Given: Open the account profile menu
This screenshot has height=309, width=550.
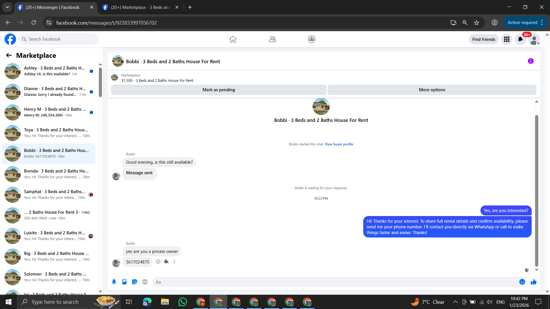Looking at the screenshot, I should coord(534,39).
